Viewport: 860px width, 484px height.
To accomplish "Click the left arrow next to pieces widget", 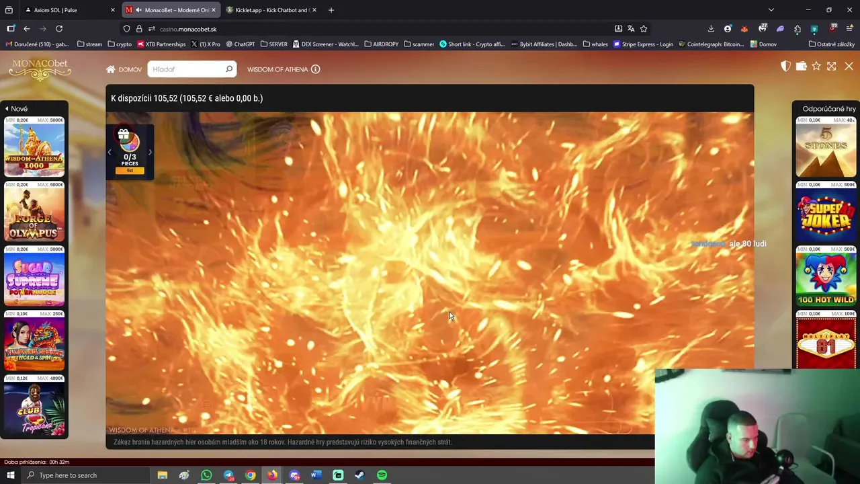I will pos(110,153).
